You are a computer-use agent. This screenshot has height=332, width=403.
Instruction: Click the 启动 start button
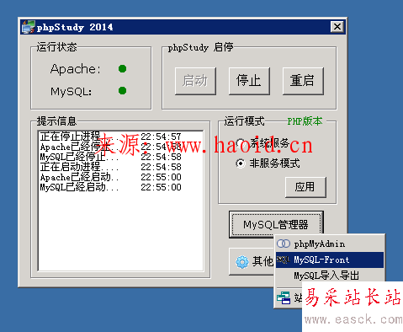pyautogui.click(x=195, y=81)
